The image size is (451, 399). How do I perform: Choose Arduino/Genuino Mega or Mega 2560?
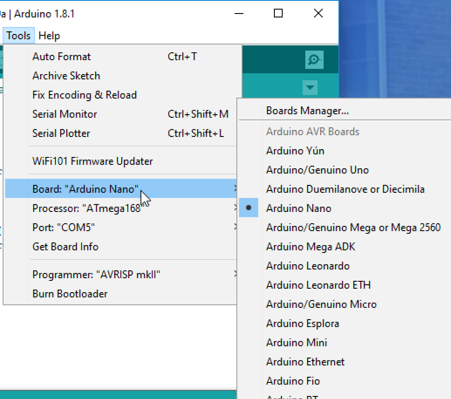point(345,227)
